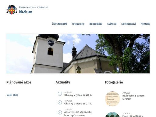This screenshot has height=117, width=156.
Task: Click the date 27.7.2025 in Fotogalerie
Action: tap(126, 93)
